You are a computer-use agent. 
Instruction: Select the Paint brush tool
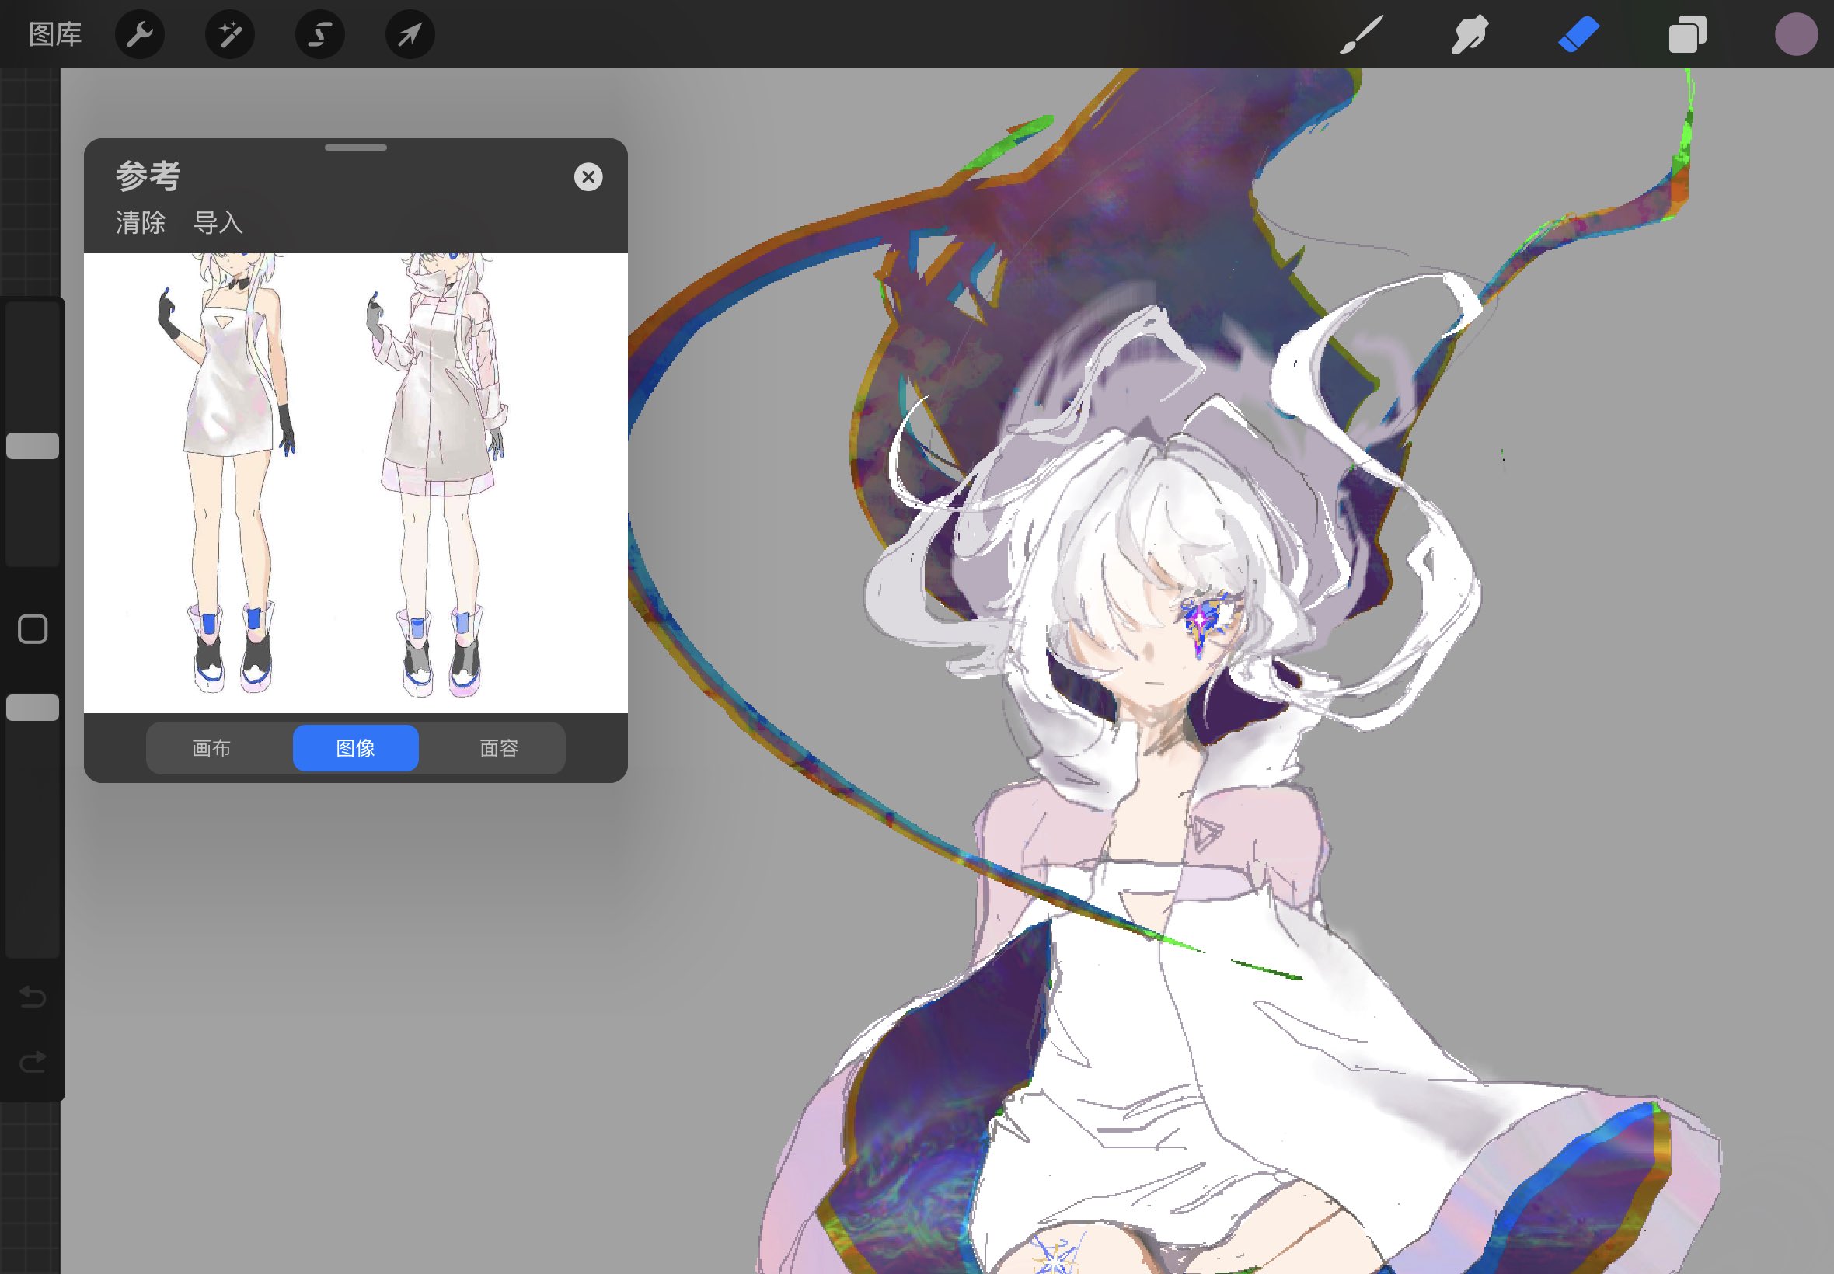1361,34
